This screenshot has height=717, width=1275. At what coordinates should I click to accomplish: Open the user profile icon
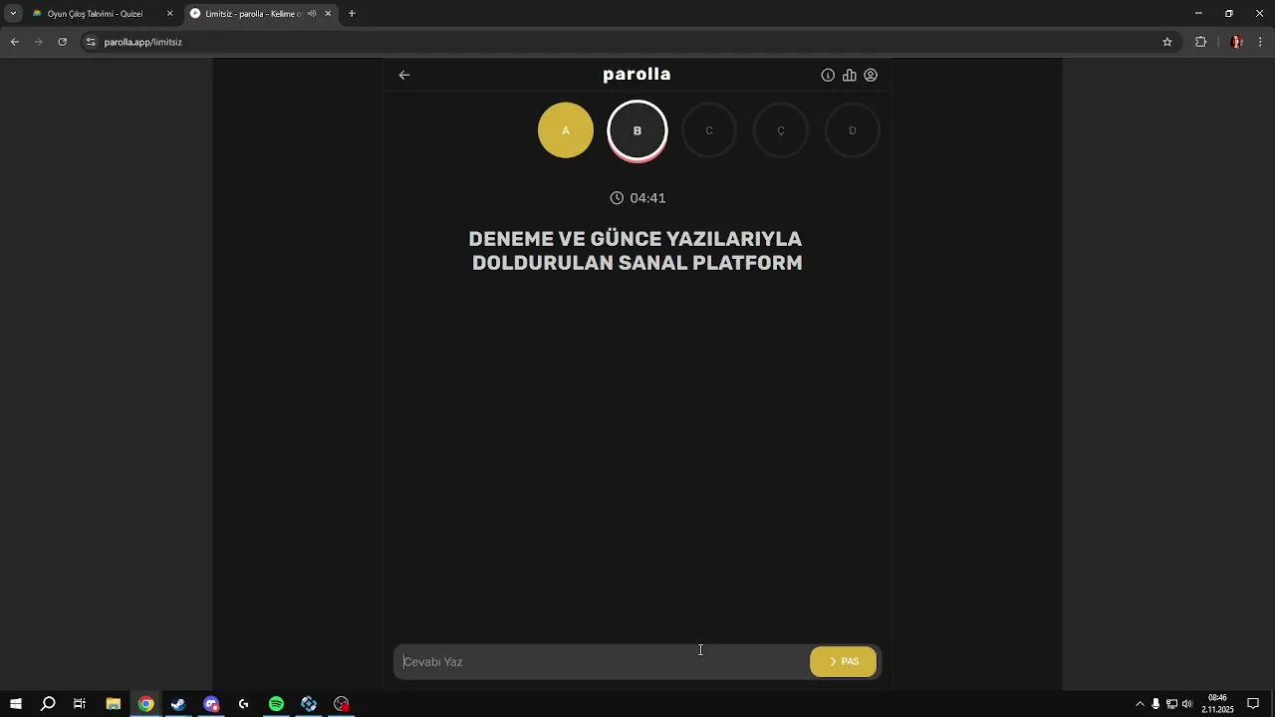(x=871, y=75)
